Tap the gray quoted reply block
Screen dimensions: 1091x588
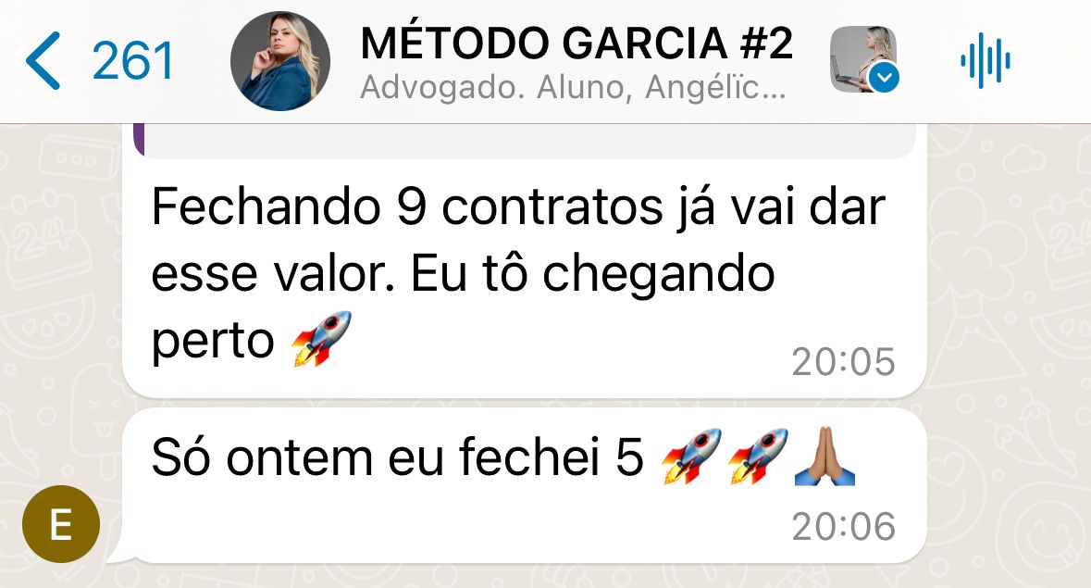point(524,141)
